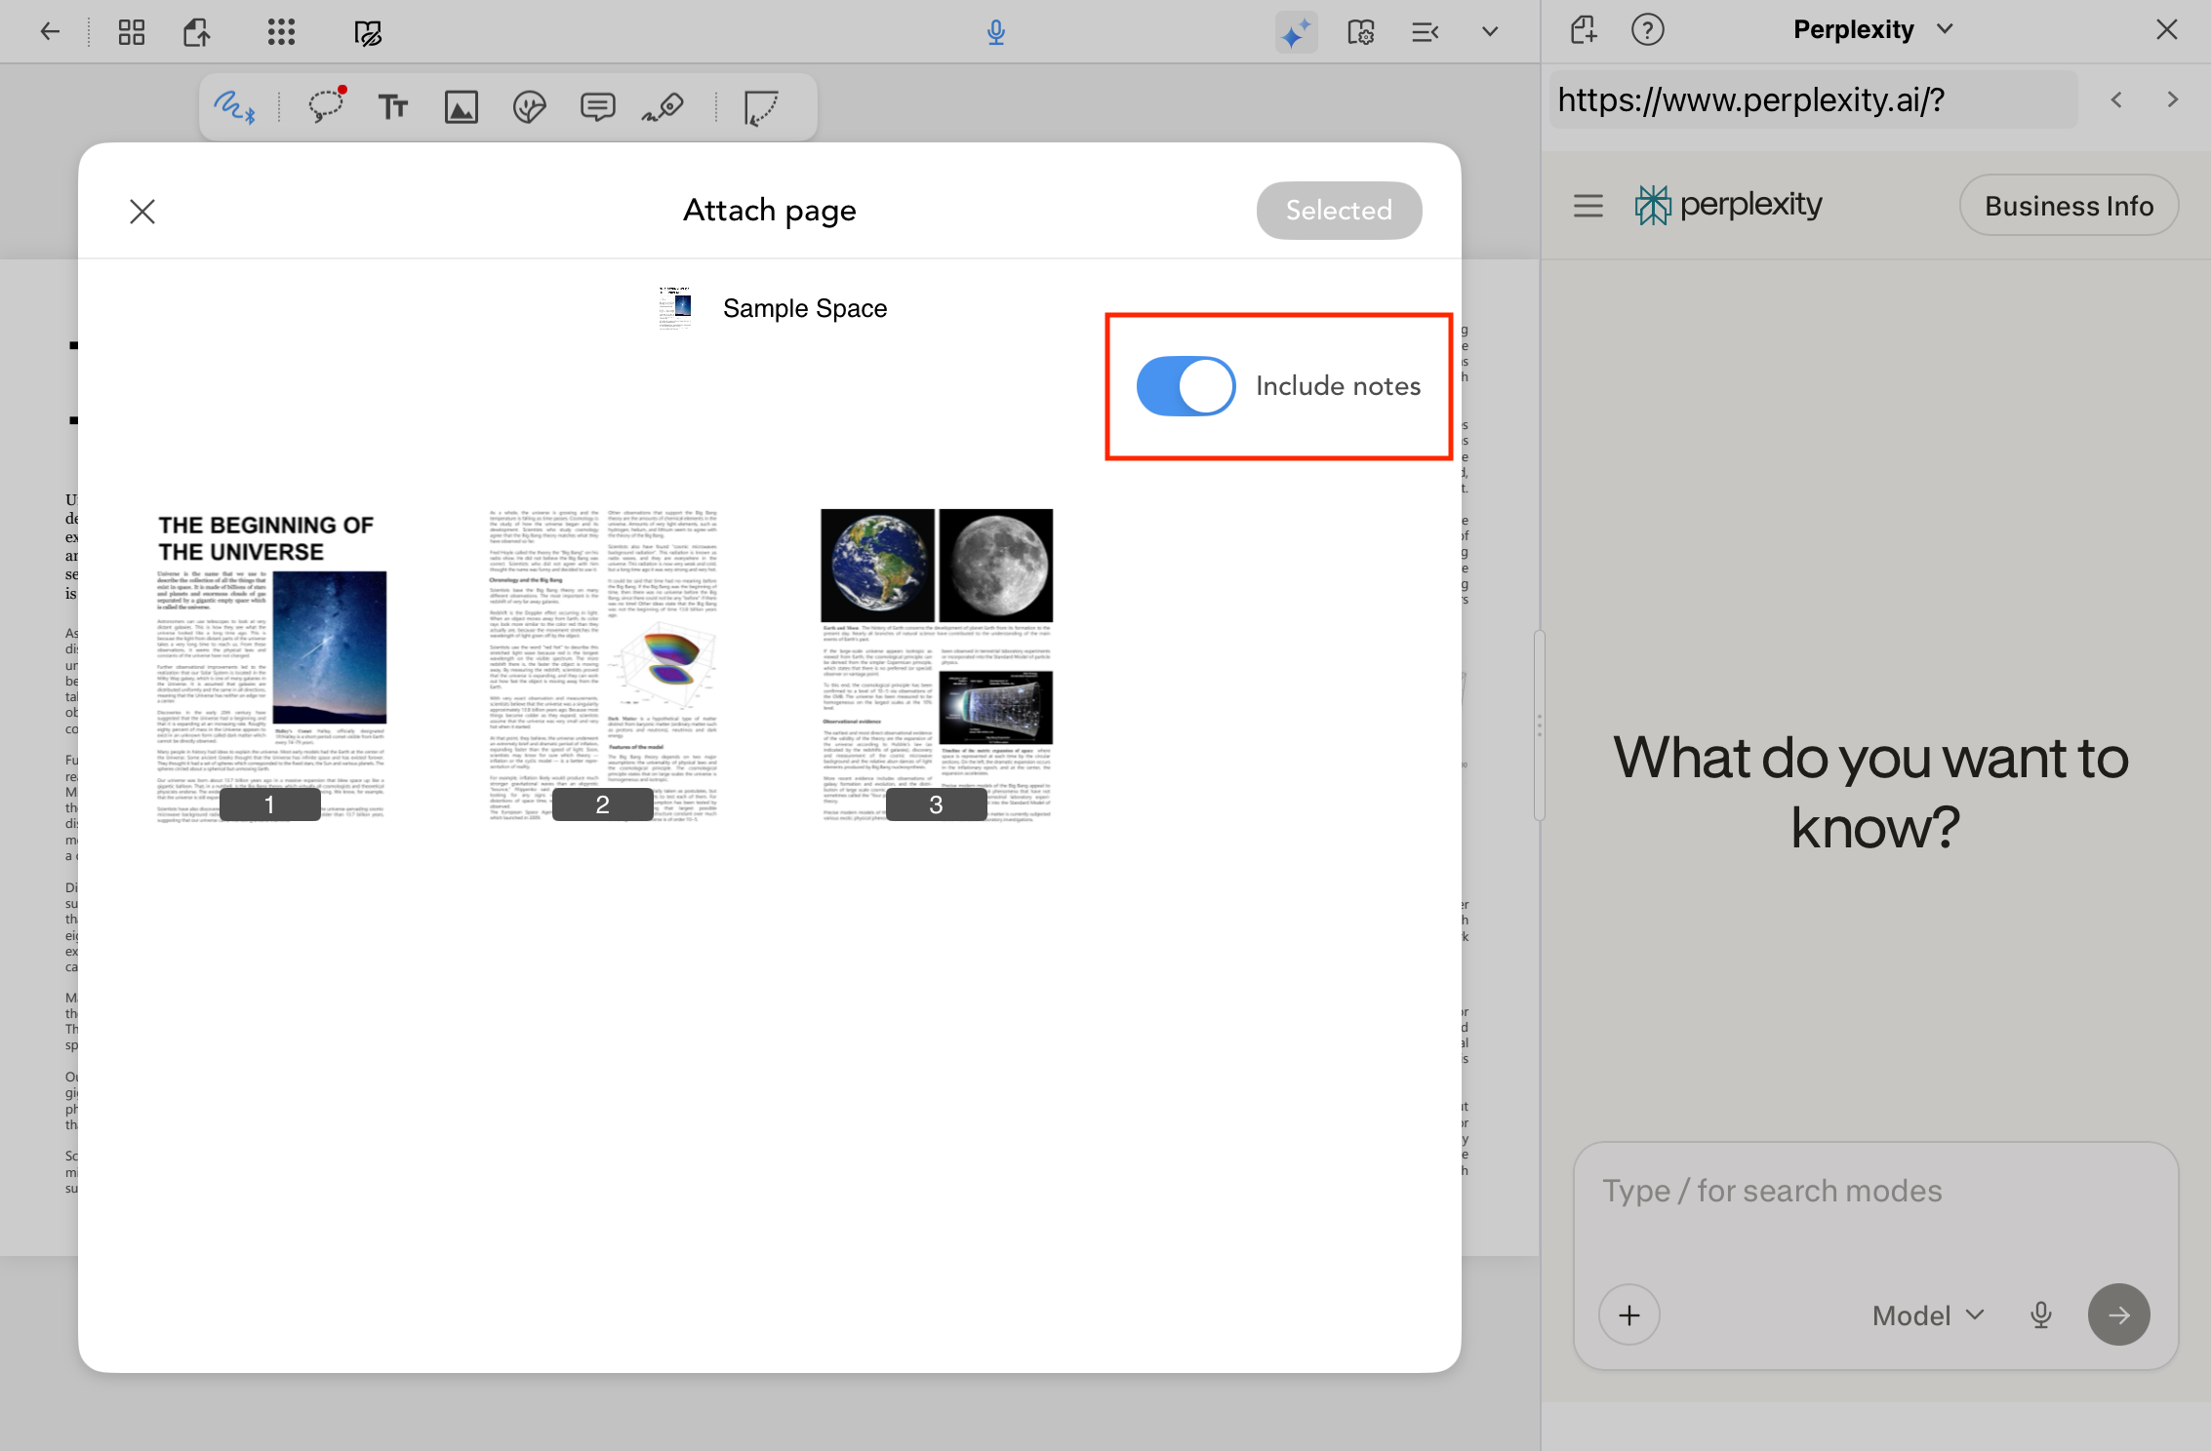Open the sticker tool
The height and width of the screenshot is (1451, 2211).
pos(529,107)
